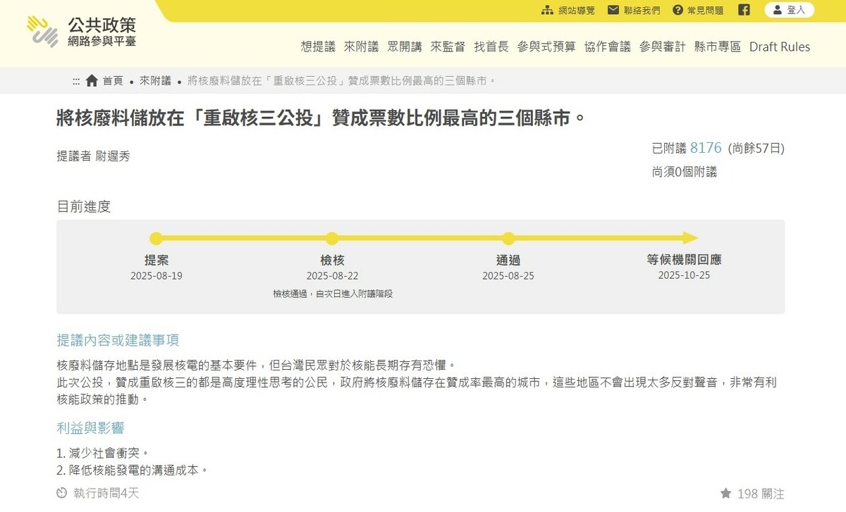Open the 來監督 menu
Screen dimensions: 846x512
[x=448, y=46]
